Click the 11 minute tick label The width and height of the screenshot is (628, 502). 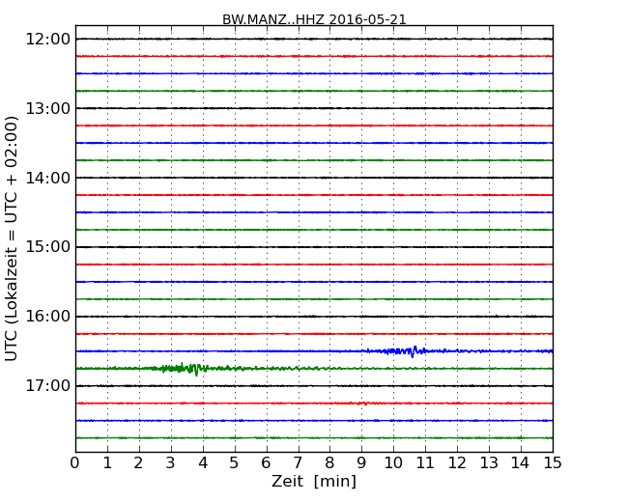click(x=425, y=463)
